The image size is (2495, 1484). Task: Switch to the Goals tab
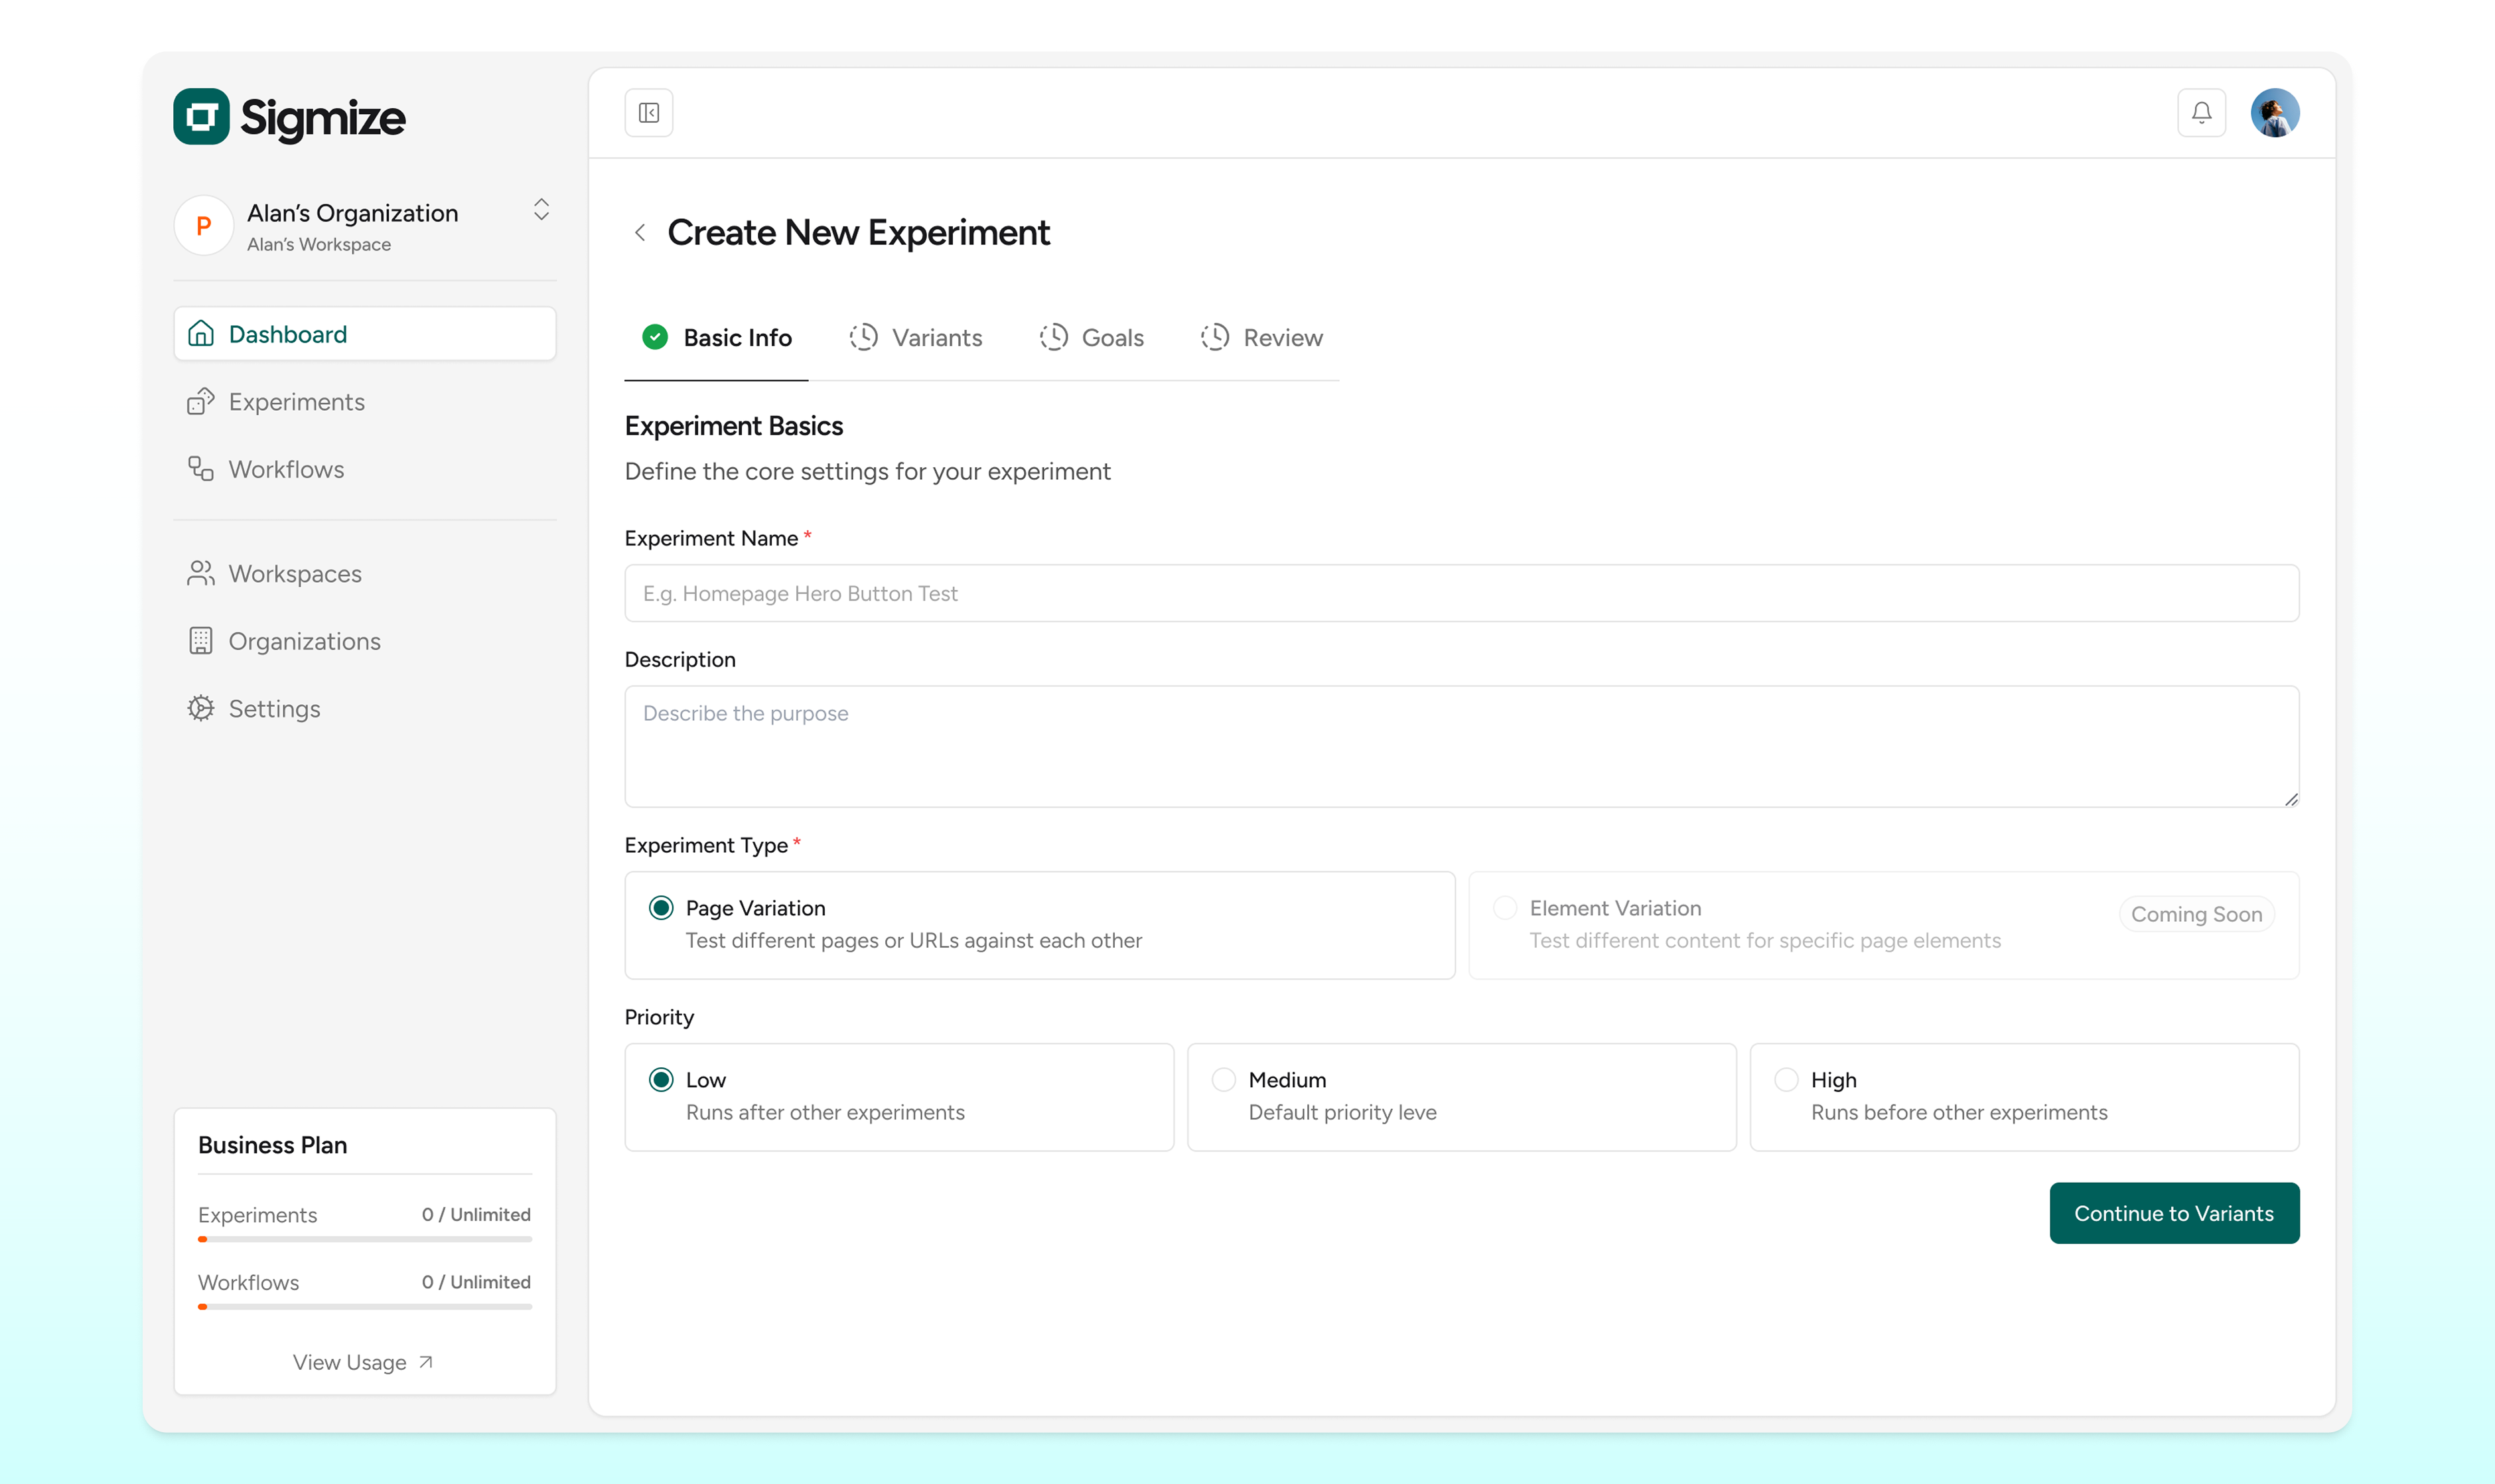tap(1092, 338)
